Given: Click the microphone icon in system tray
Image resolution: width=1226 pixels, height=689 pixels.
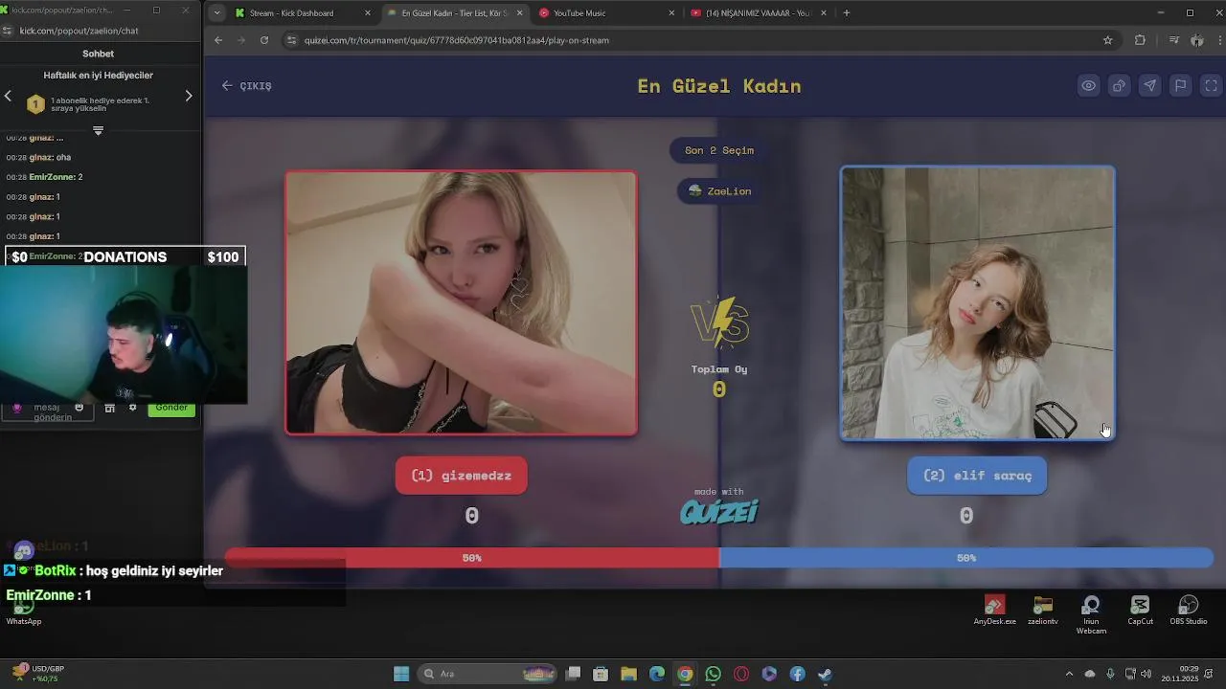Looking at the screenshot, I should (x=1110, y=674).
